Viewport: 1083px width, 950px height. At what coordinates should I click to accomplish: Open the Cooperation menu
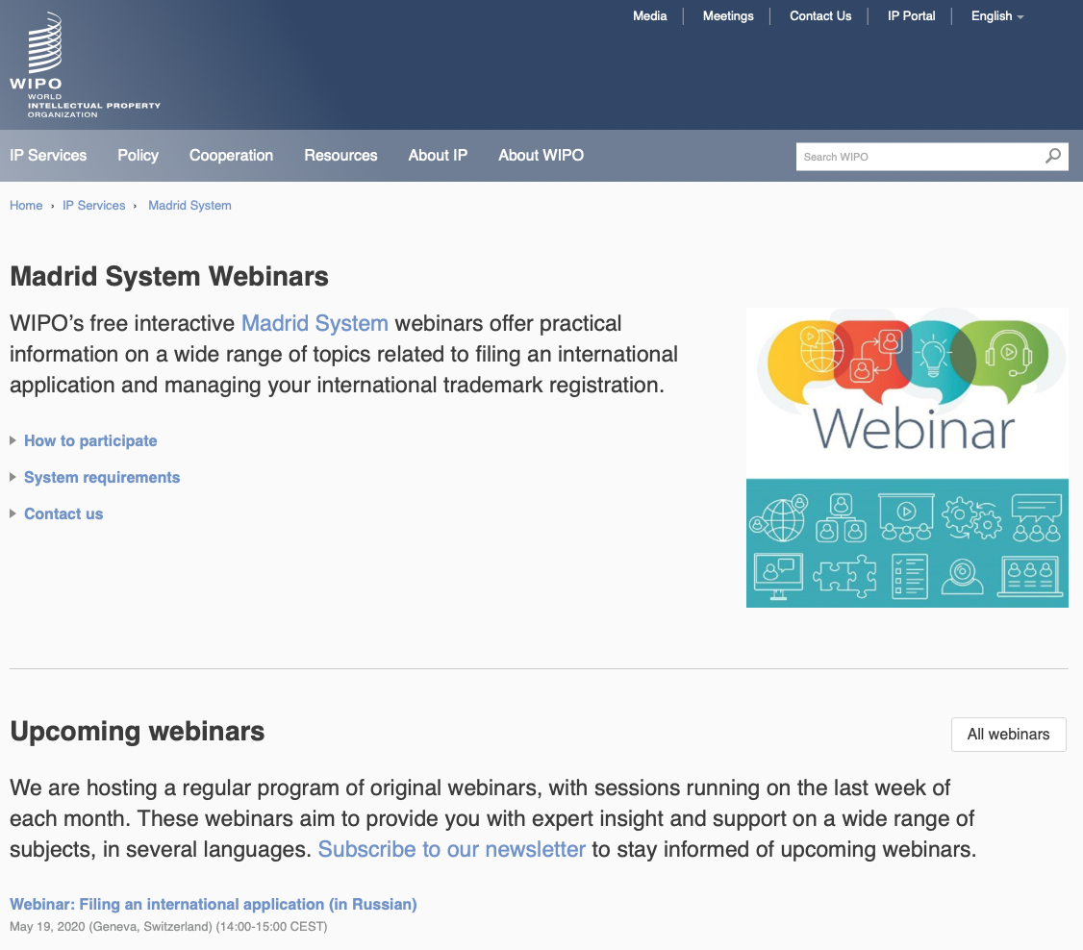pyautogui.click(x=232, y=156)
